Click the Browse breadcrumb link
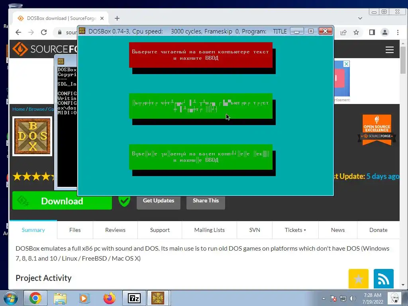 coord(36,109)
